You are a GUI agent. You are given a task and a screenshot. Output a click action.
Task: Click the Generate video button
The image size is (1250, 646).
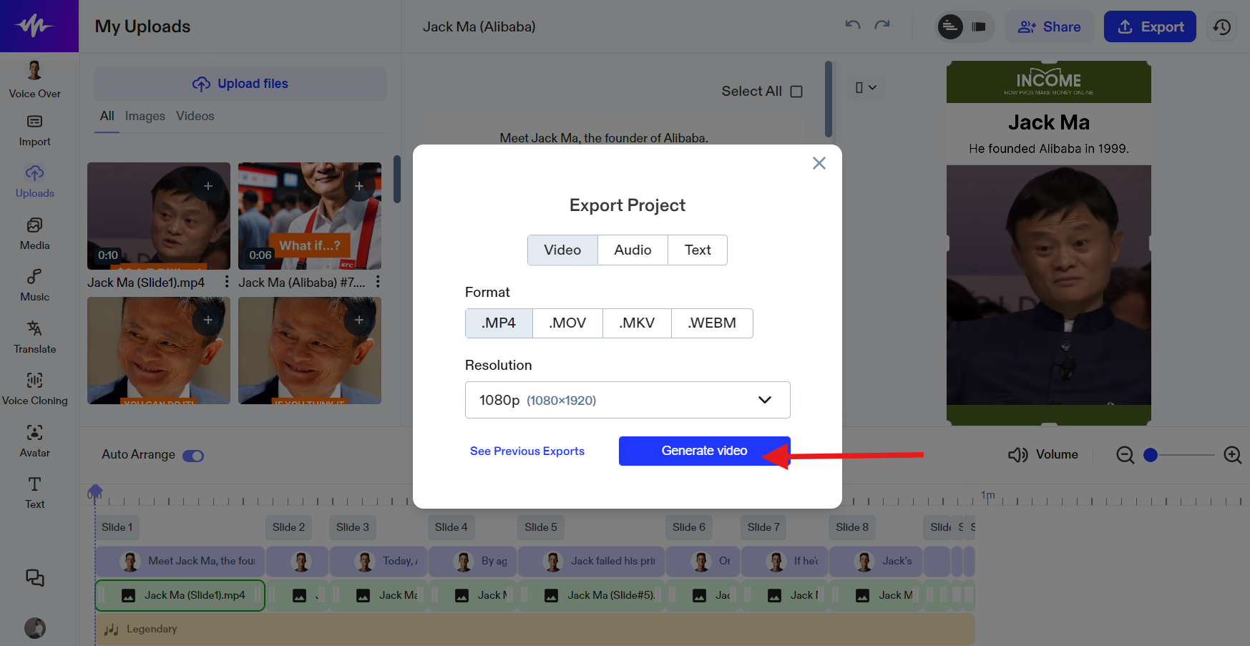click(x=704, y=451)
